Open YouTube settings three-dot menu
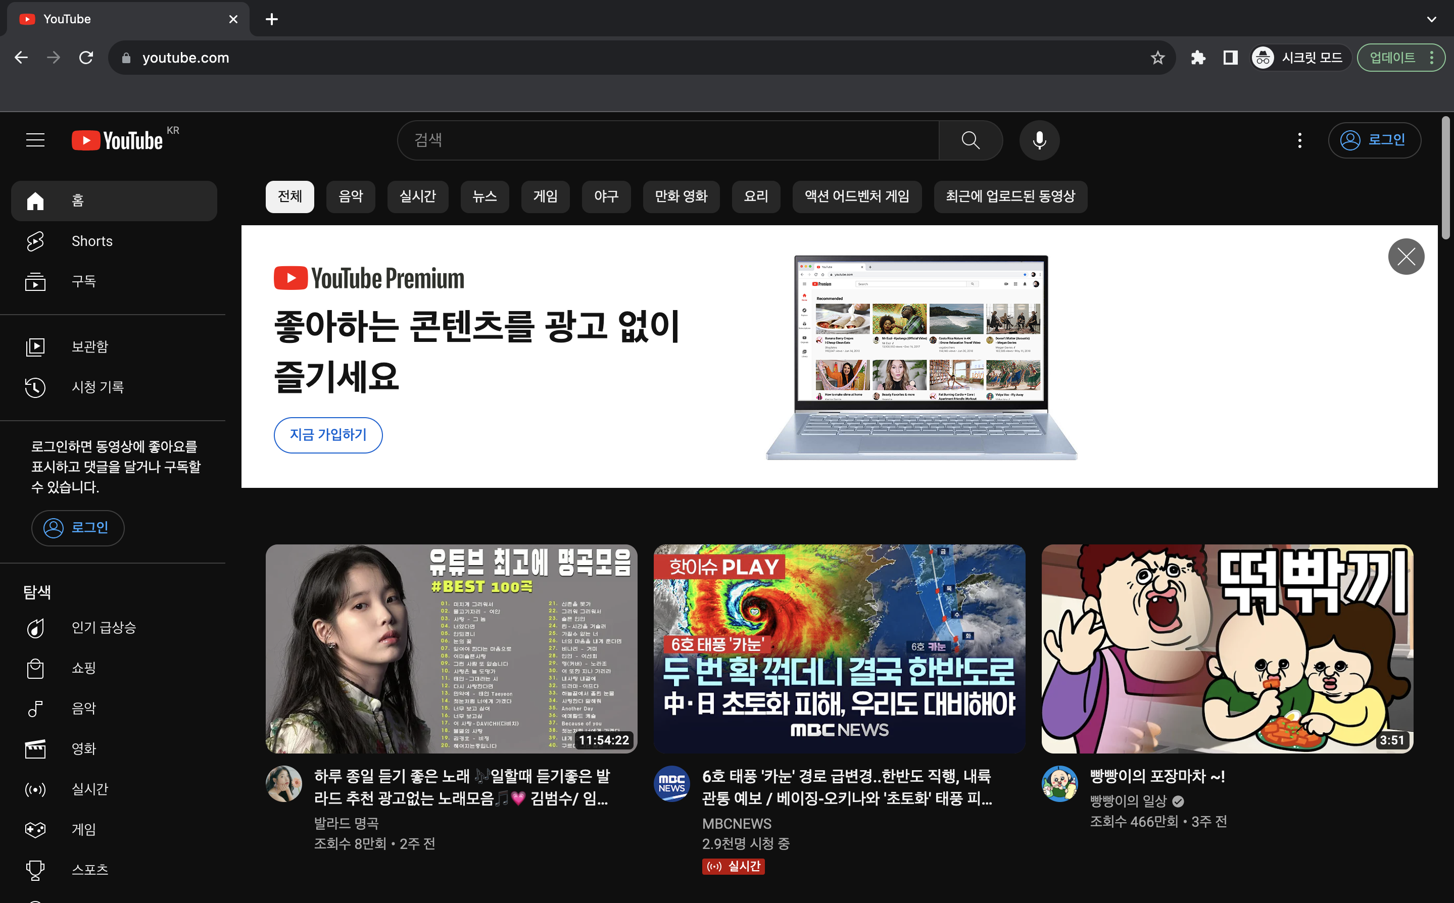Viewport: 1454px width, 903px height. (x=1299, y=140)
